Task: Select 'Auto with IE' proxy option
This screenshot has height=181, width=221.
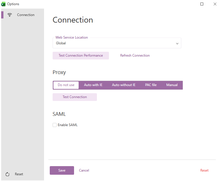Action: 93,85
